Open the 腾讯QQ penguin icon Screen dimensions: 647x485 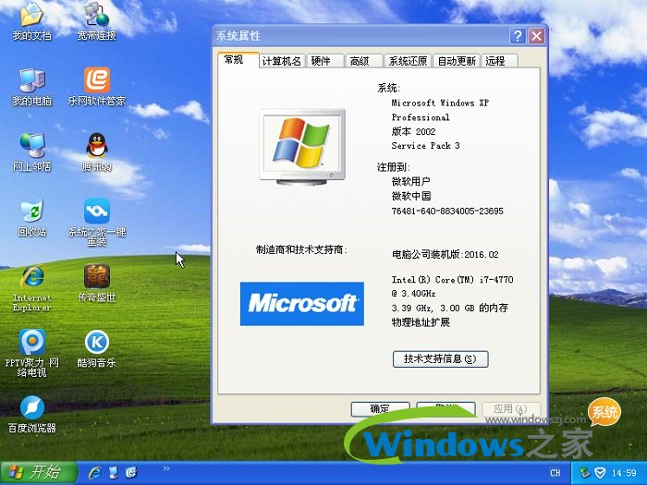coord(97,146)
